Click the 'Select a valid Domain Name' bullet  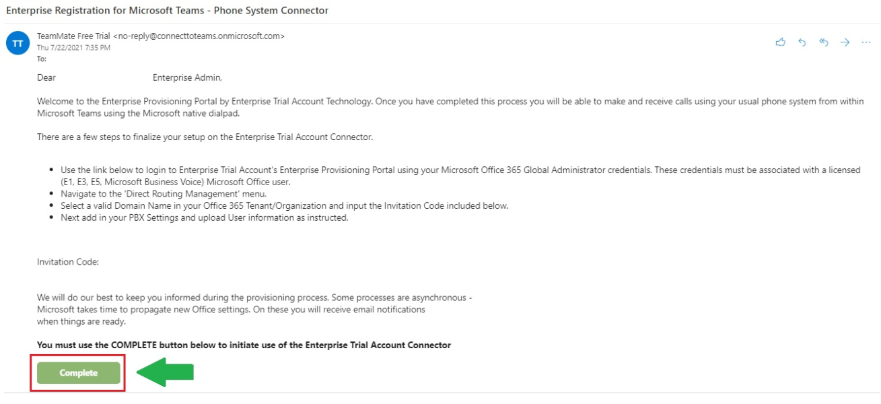284,205
